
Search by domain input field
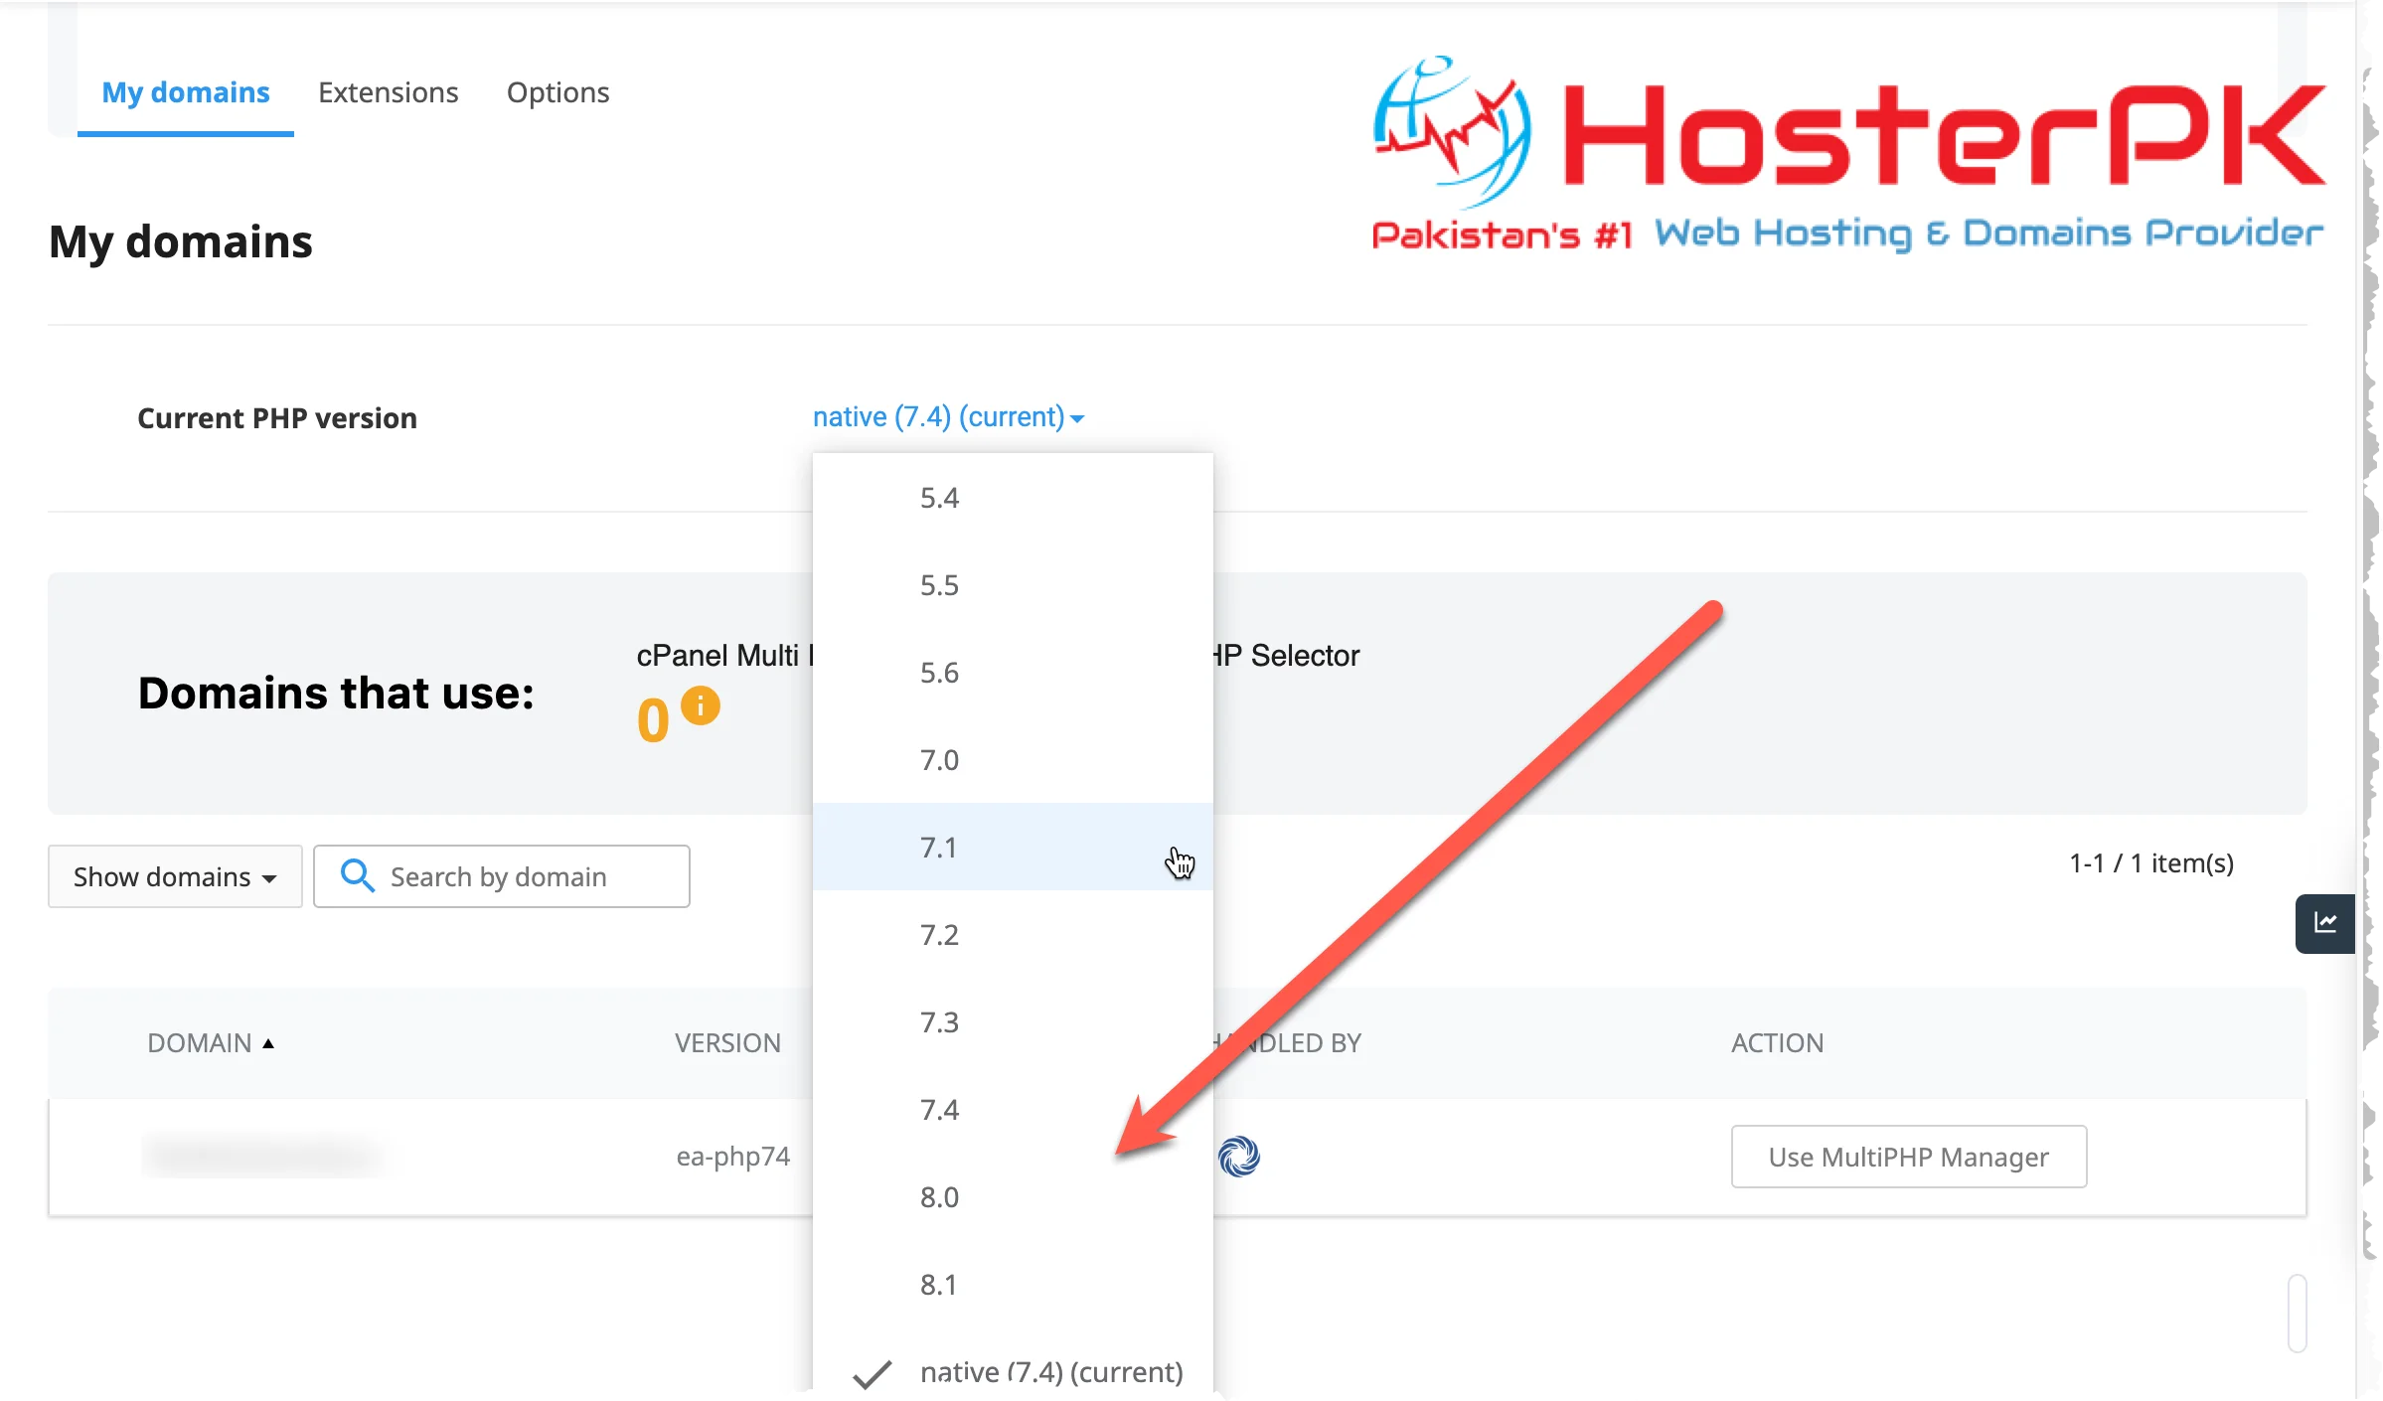(500, 874)
